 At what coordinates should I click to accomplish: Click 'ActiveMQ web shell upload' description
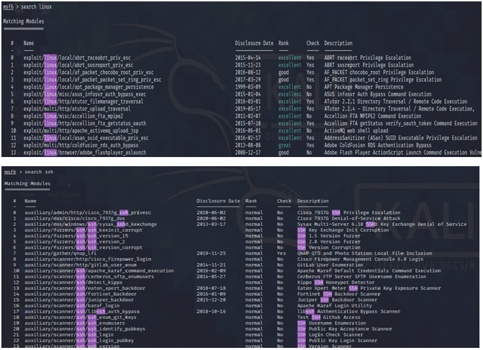click(356, 131)
